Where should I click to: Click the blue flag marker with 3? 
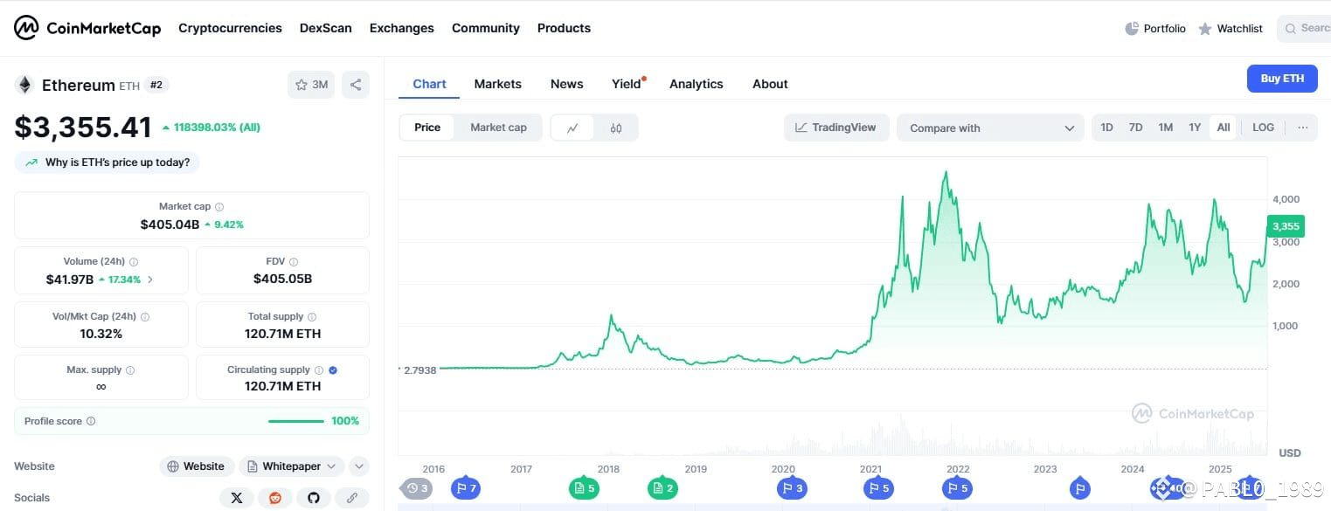(x=792, y=488)
